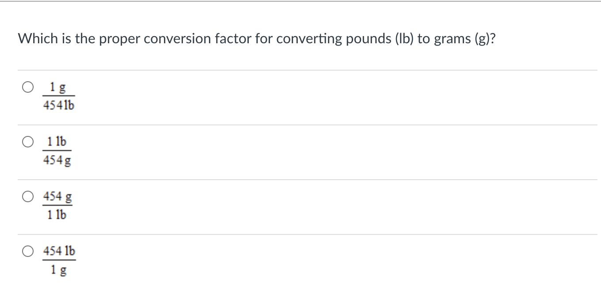Click the third answer's fraction bar
Image resolution: width=601 pixels, height=294 pixels.
pyautogui.click(x=57, y=205)
